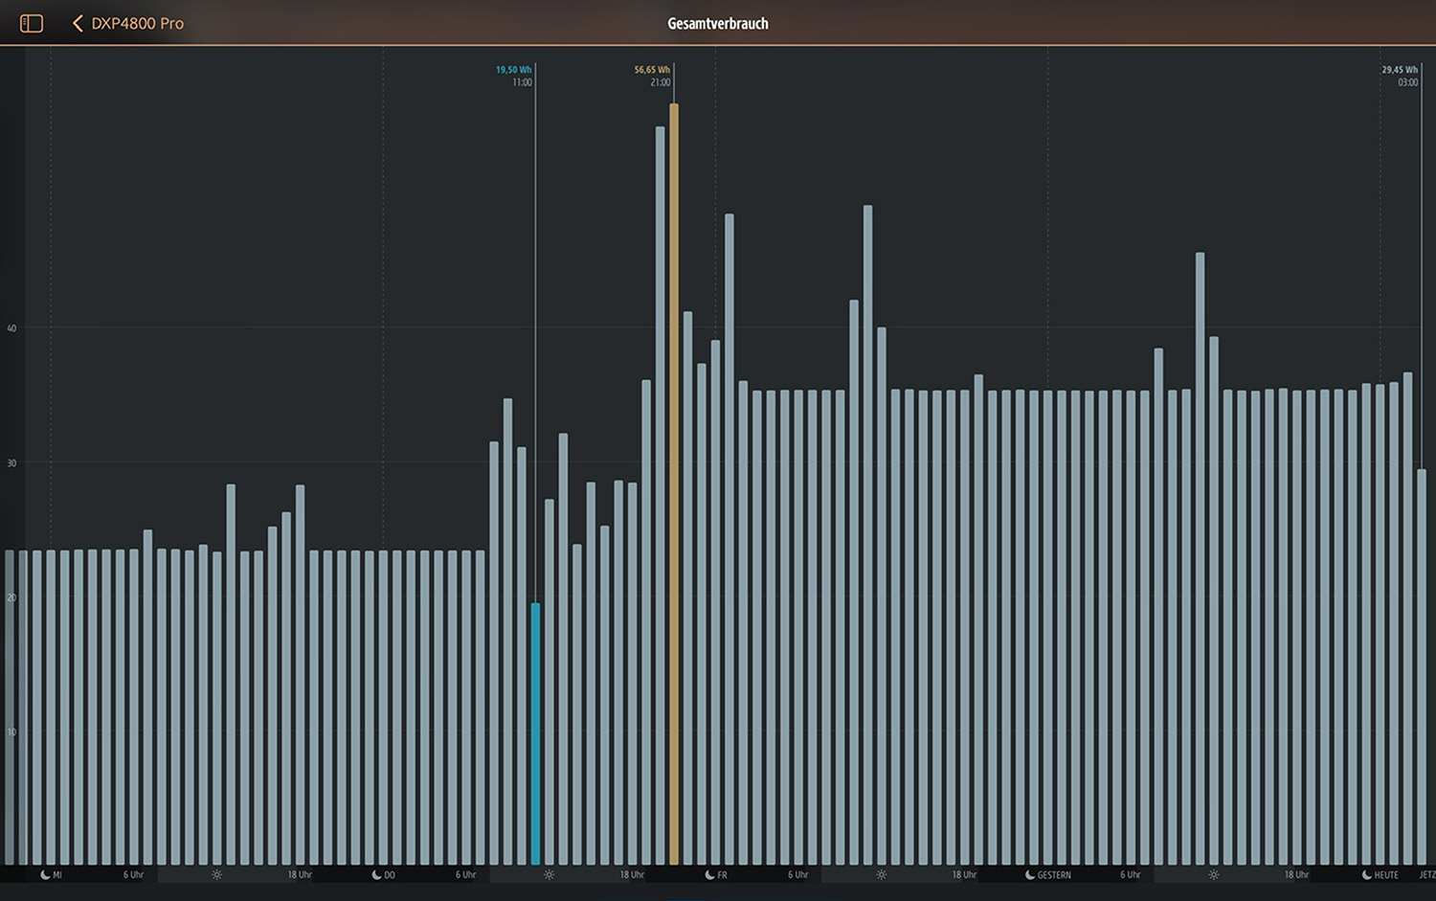1436x901 pixels.
Task: Select the moon icon for FR
Action: point(709,875)
